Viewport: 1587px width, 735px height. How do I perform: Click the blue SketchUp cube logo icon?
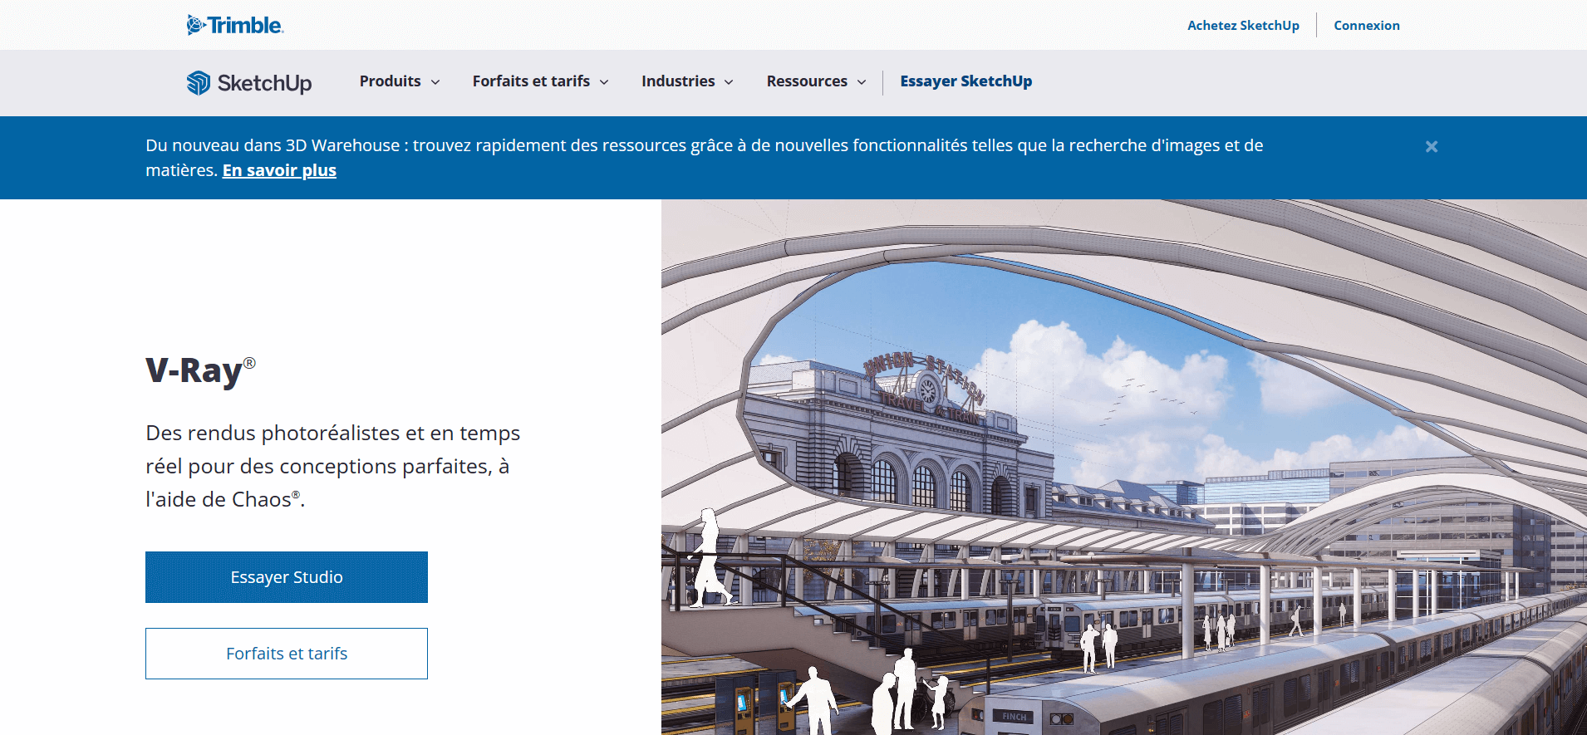(199, 82)
